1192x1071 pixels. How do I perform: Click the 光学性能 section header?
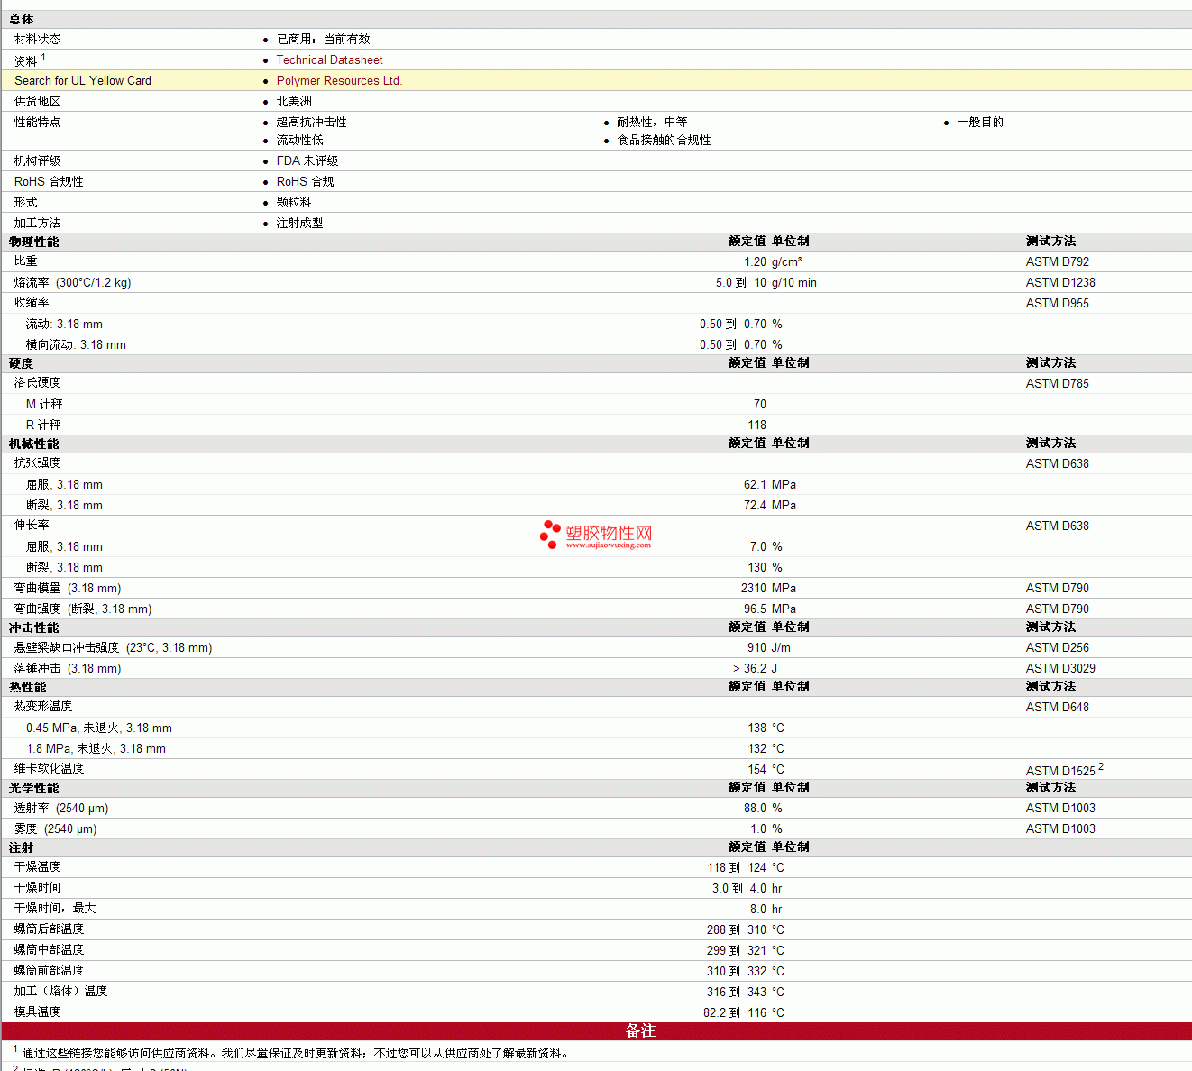(x=34, y=788)
